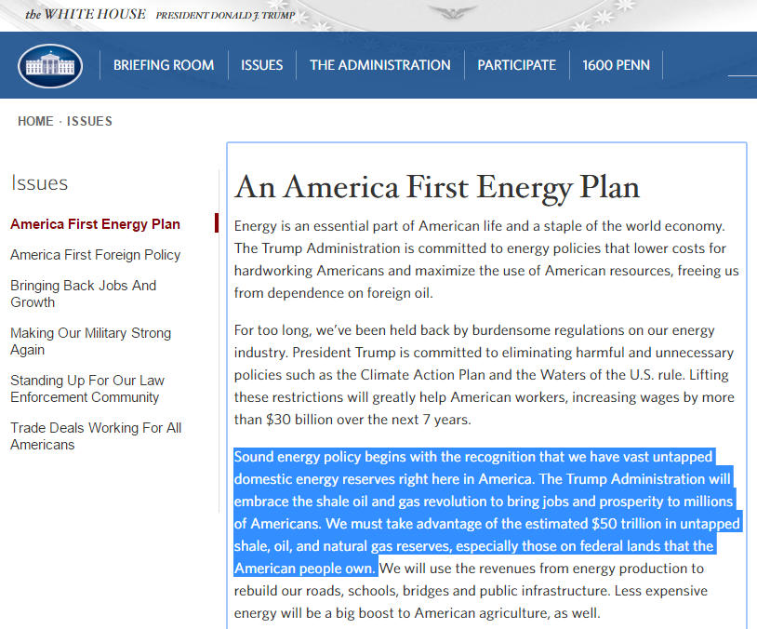The width and height of the screenshot is (757, 629).
Task: Open the Participate menu
Action: (516, 65)
